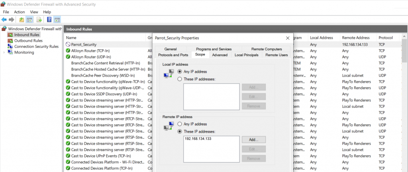
Task: Select These IP addresses under Remote IP address
Action: [179, 131]
